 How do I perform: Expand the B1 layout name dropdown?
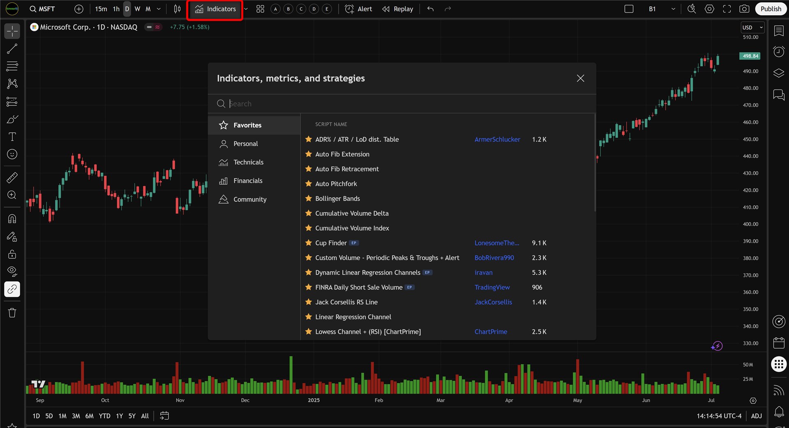[x=673, y=9]
